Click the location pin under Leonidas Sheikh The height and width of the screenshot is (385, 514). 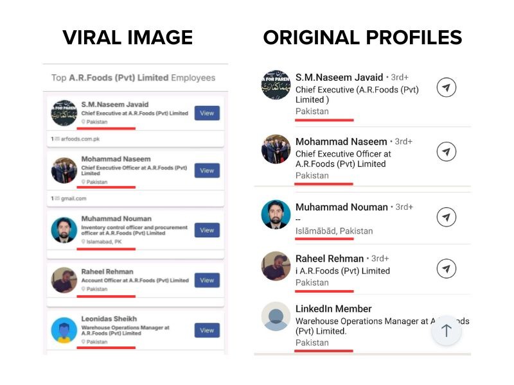tap(84, 342)
